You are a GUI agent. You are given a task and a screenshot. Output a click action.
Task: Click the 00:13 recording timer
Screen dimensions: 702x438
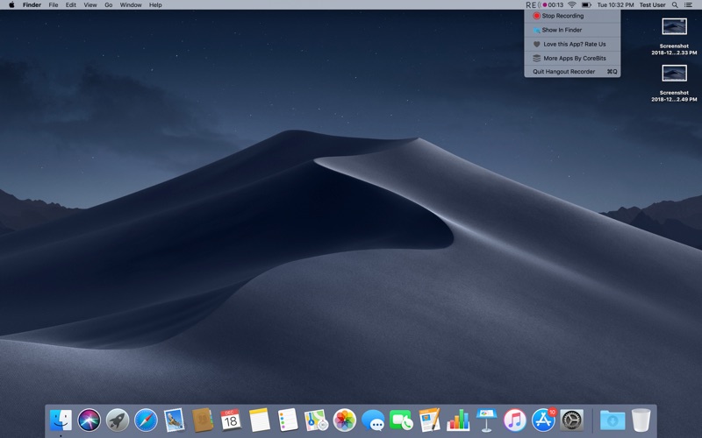click(554, 5)
